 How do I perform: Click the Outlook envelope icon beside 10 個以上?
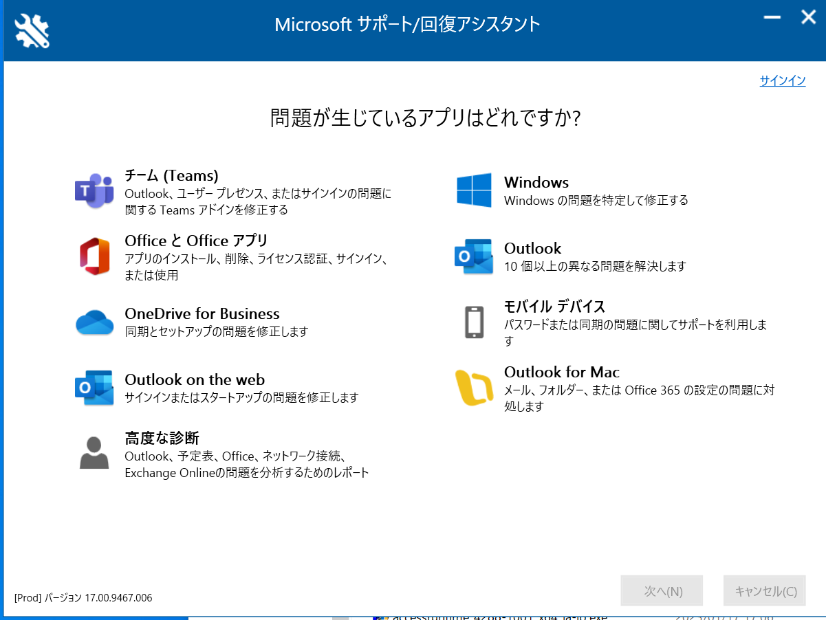tap(474, 256)
